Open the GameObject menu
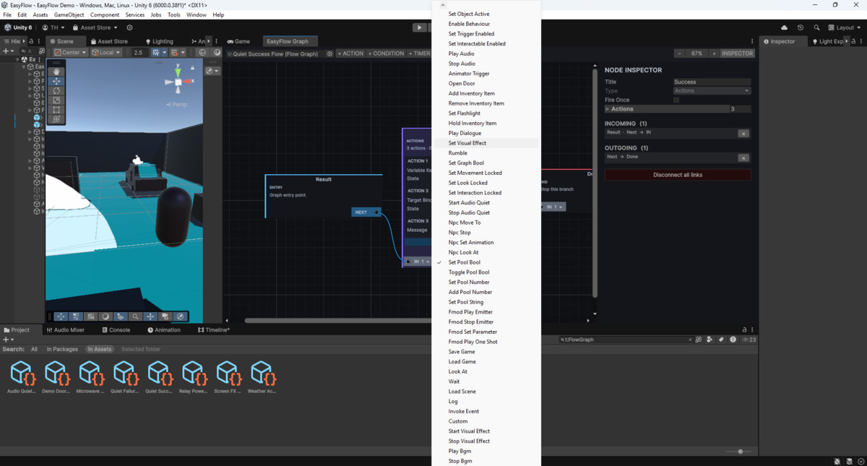 point(69,14)
